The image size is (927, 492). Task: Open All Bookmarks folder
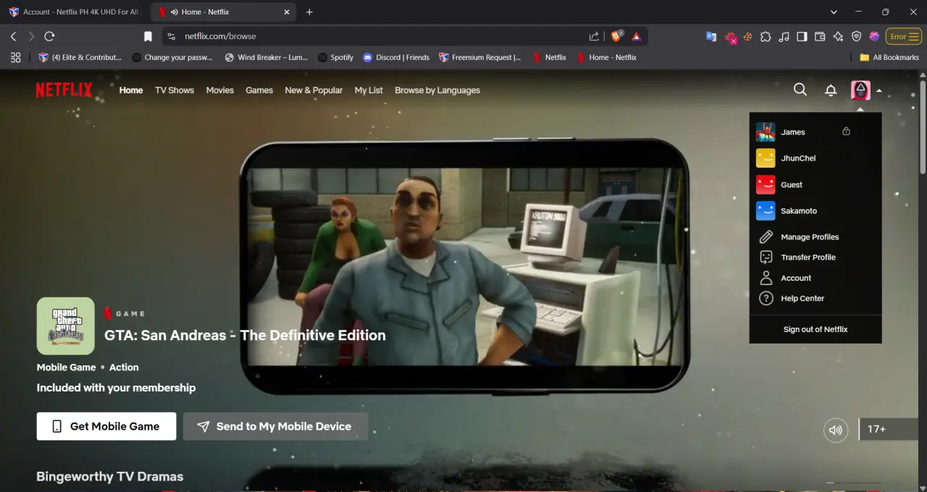click(x=889, y=57)
